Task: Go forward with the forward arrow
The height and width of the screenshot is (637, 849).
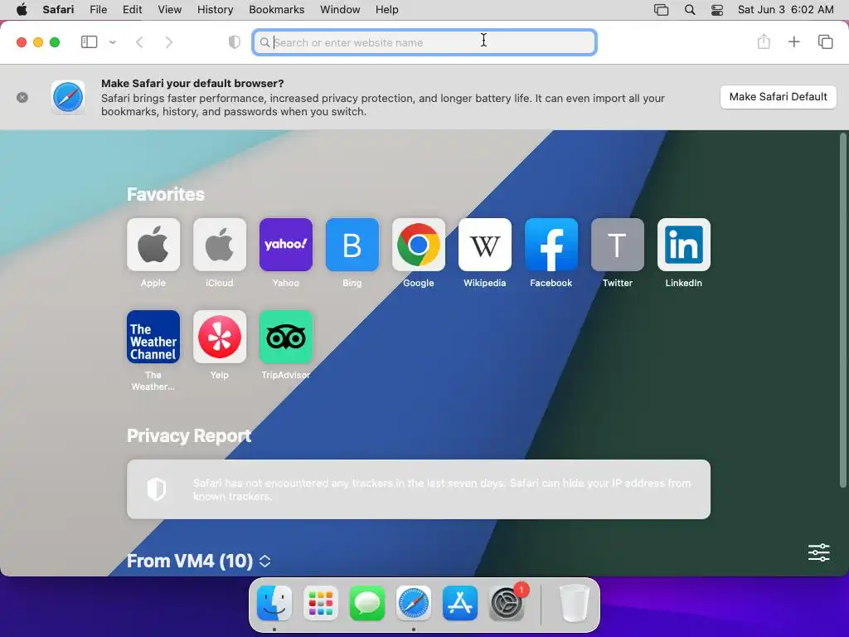Action: click(169, 41)
